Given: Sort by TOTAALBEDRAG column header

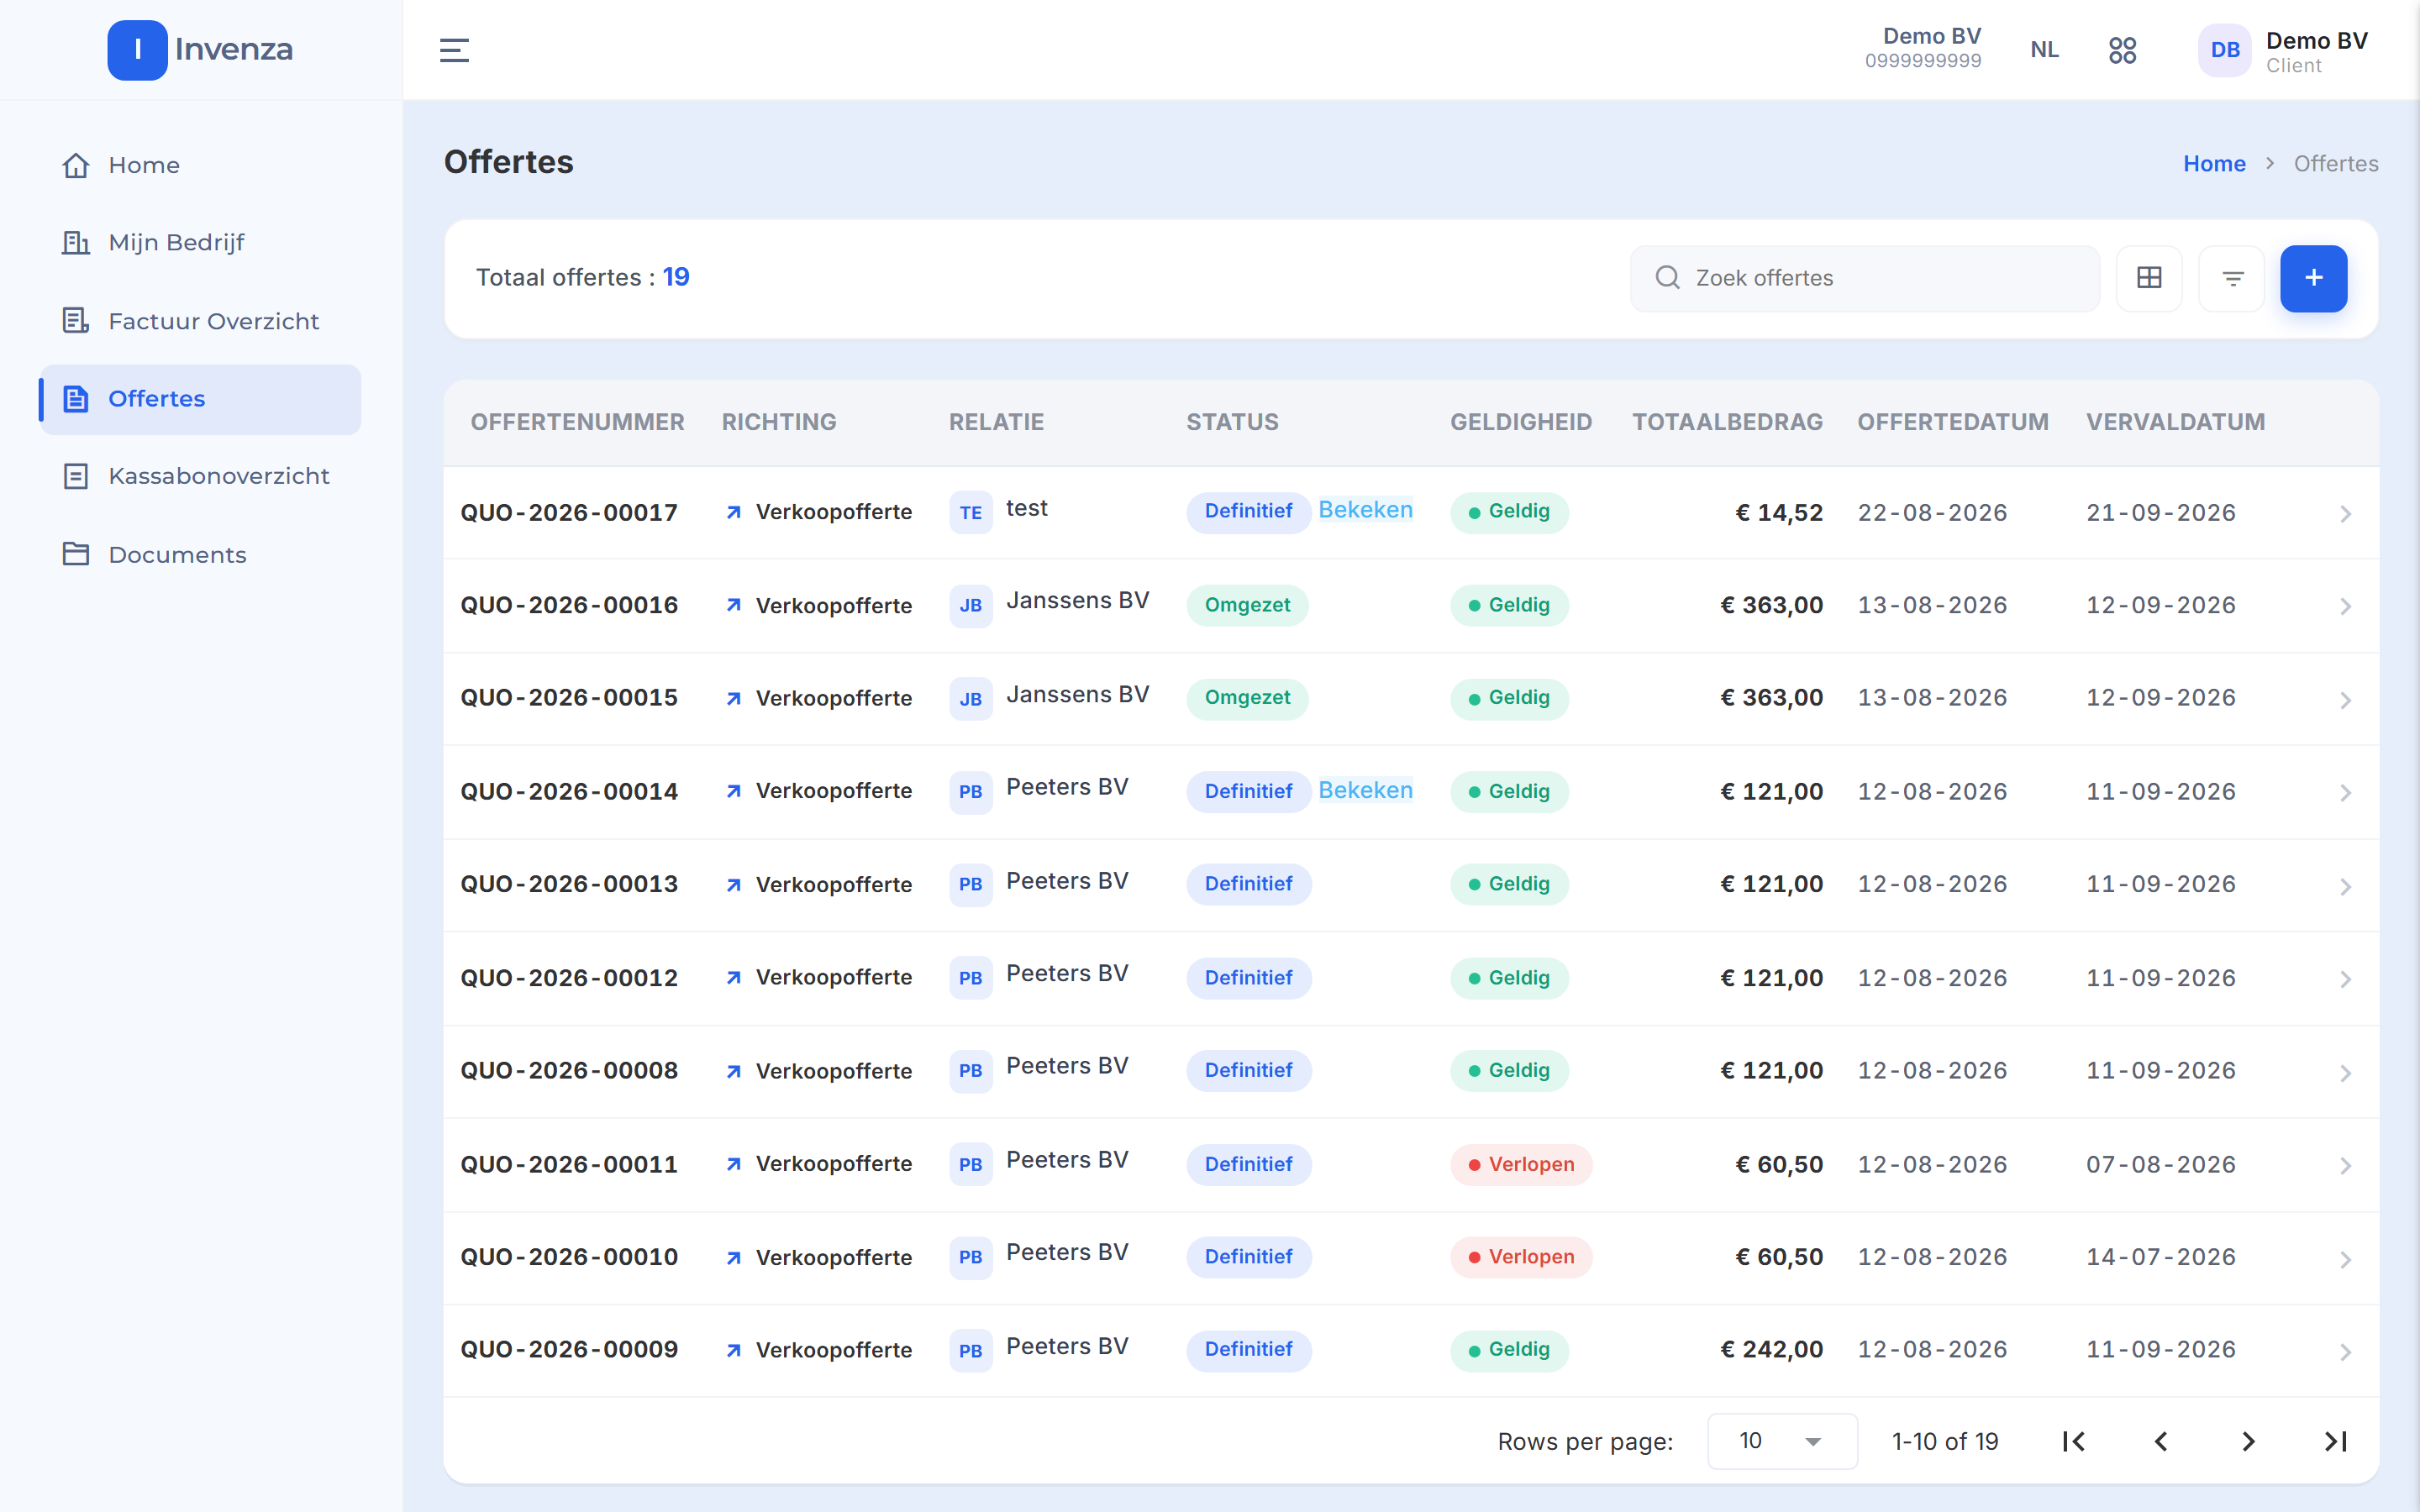Looking at the screenshot, I should (x=1727, y=422).
